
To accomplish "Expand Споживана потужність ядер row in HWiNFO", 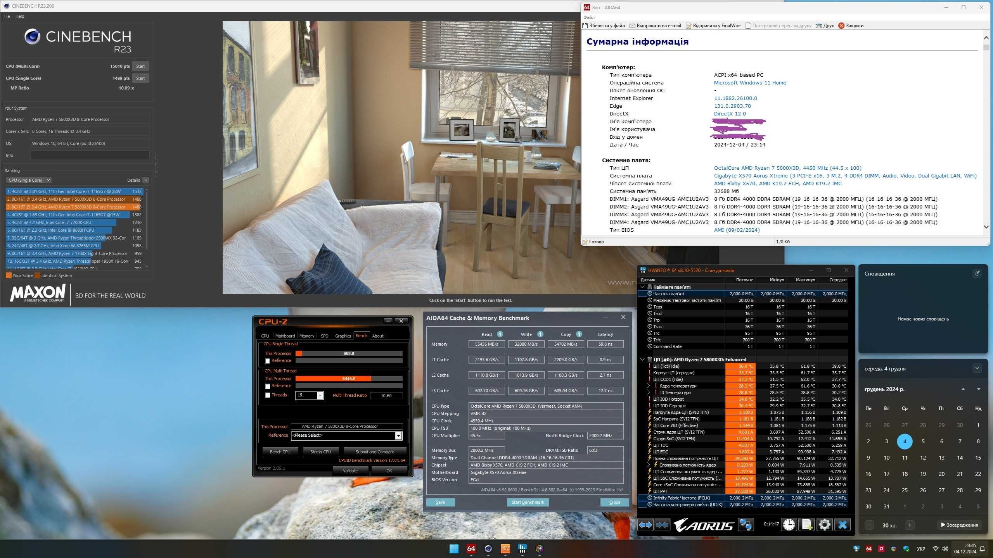I will pyautogui.click(x=649, y=465).
